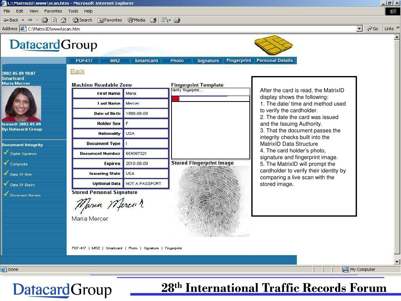Viewport: 401px width, 301px height.
Task: Follow the underlined Back link on the page
Action: click(78, 71)
